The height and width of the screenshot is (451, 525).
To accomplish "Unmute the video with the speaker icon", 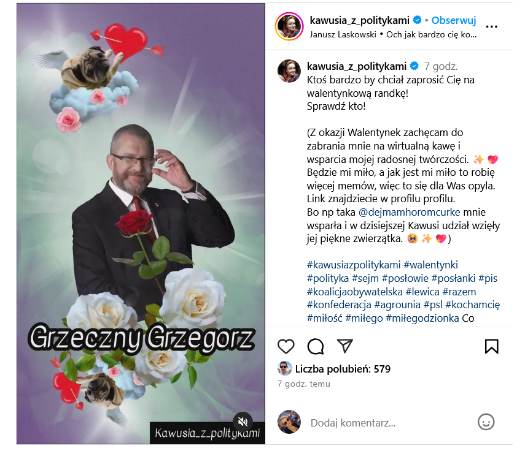I will (243, 422).
